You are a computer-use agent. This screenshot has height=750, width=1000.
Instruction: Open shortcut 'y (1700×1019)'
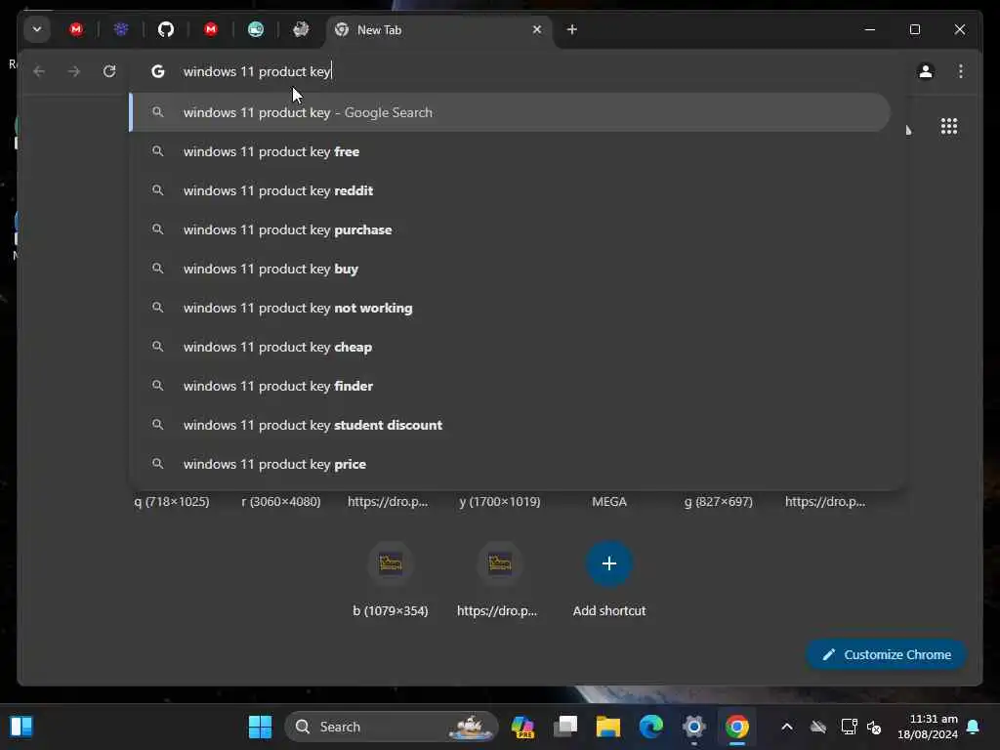(500, 501)
